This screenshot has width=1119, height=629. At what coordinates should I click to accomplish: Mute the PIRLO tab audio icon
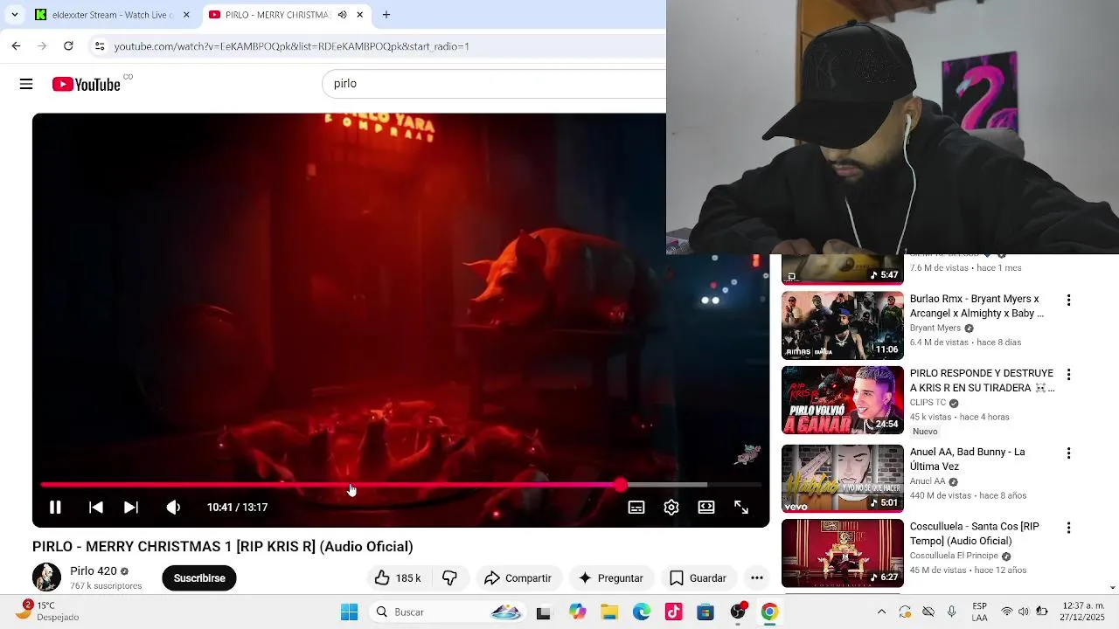click(342, 15)
